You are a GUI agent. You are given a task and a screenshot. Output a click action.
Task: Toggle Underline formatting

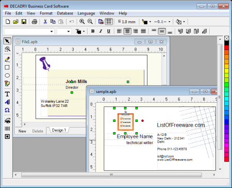109,31
